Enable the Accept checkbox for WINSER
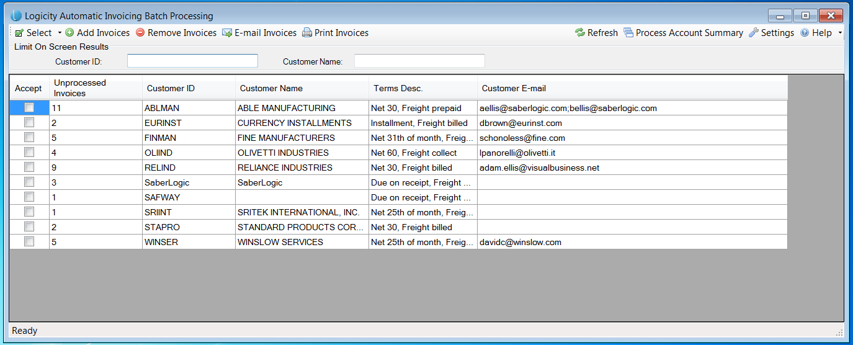 coord(29,242)
